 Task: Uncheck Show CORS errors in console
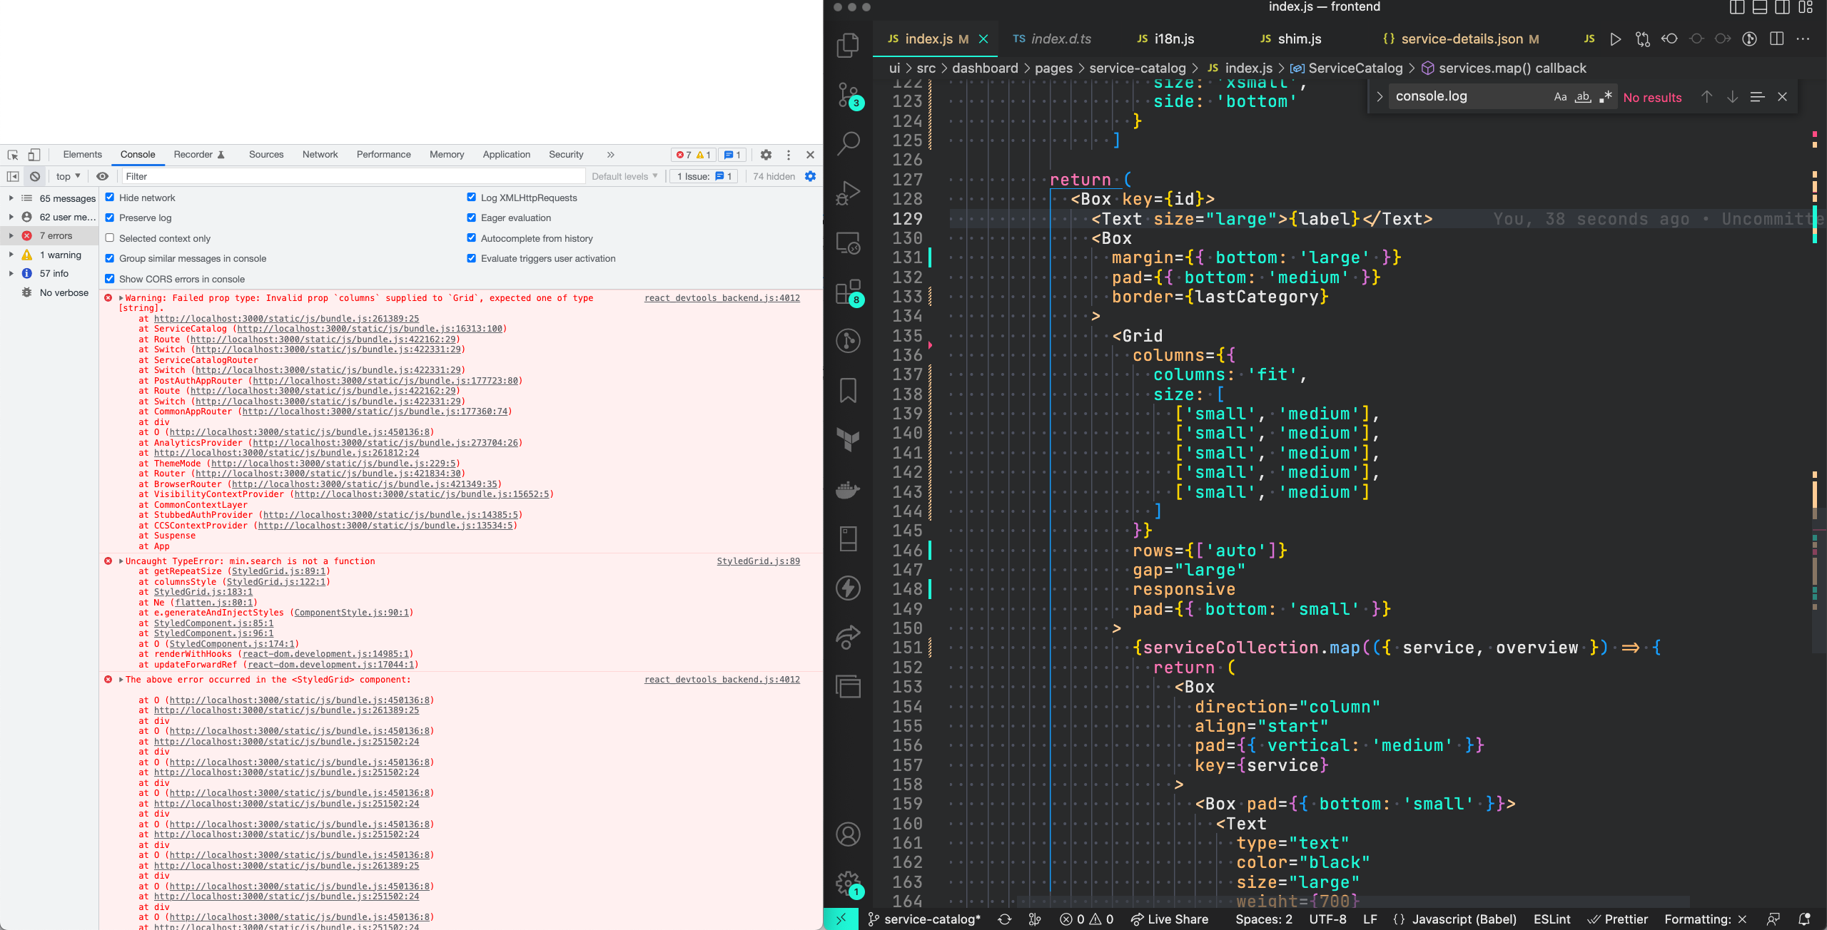click(110, 279)
